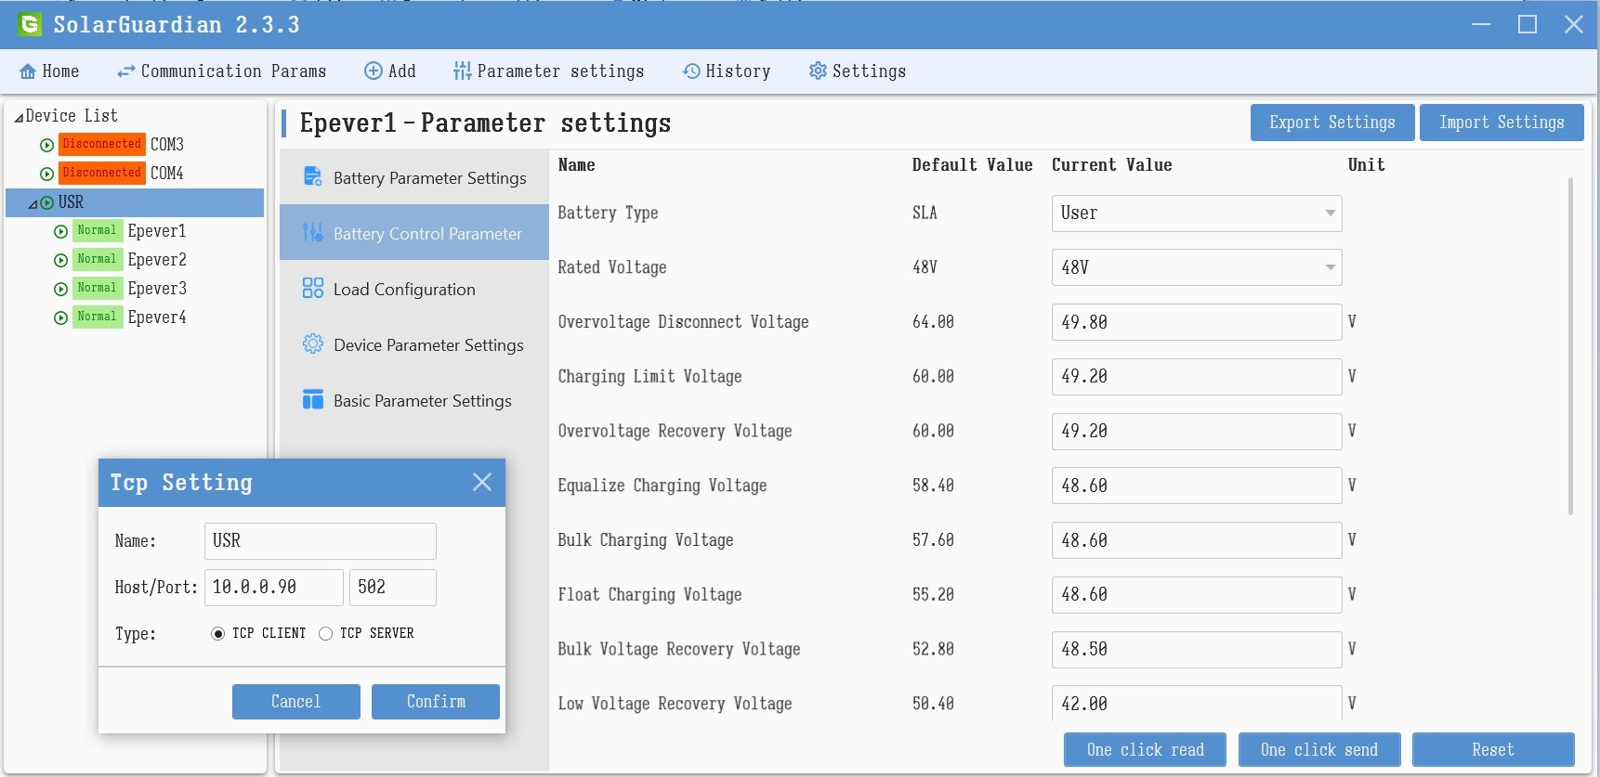The width and height of the screenshot is (1600, 777).
Task: Click the Overvoltage Disconnect Voltage input field
Action: click(1197, 322)
